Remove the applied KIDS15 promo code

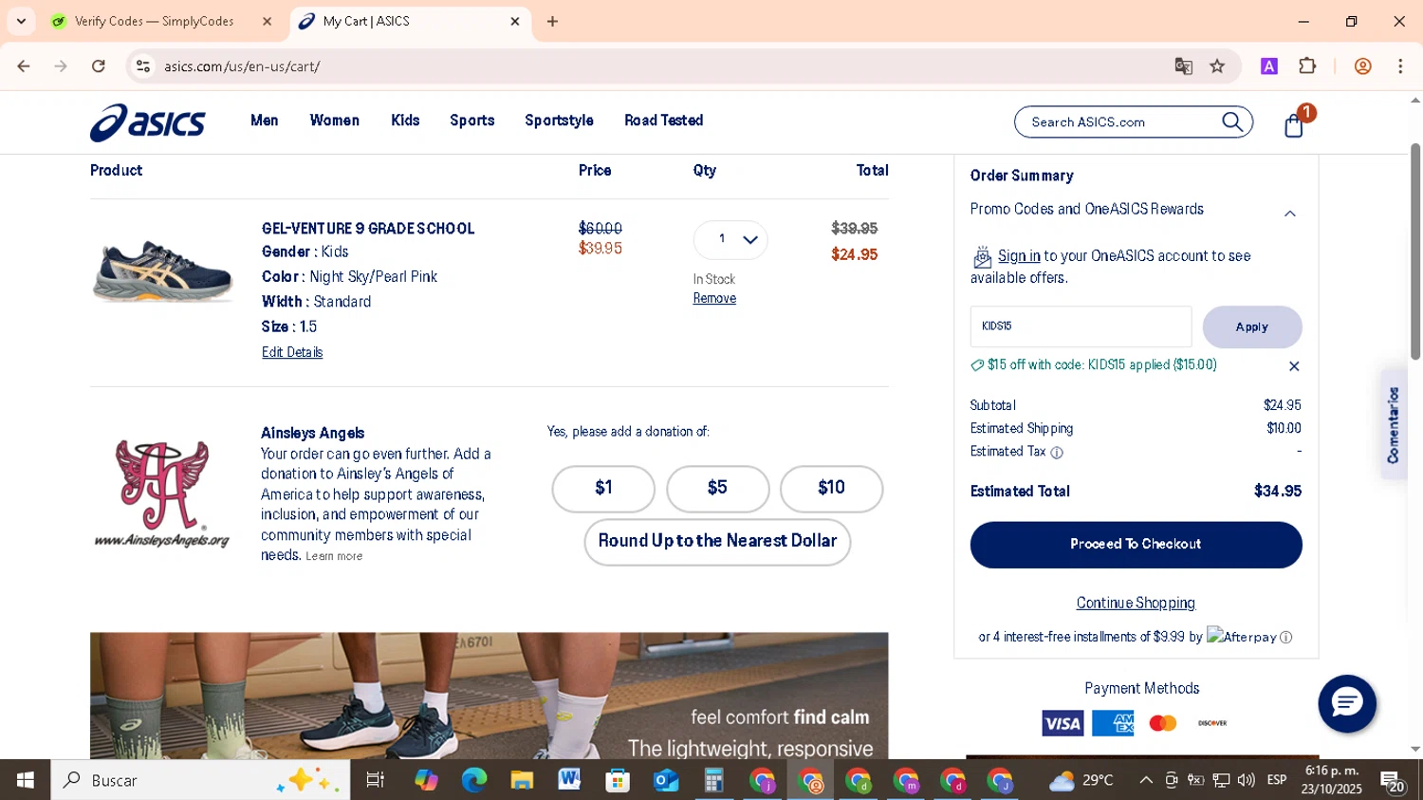[x=1294, y=366]
